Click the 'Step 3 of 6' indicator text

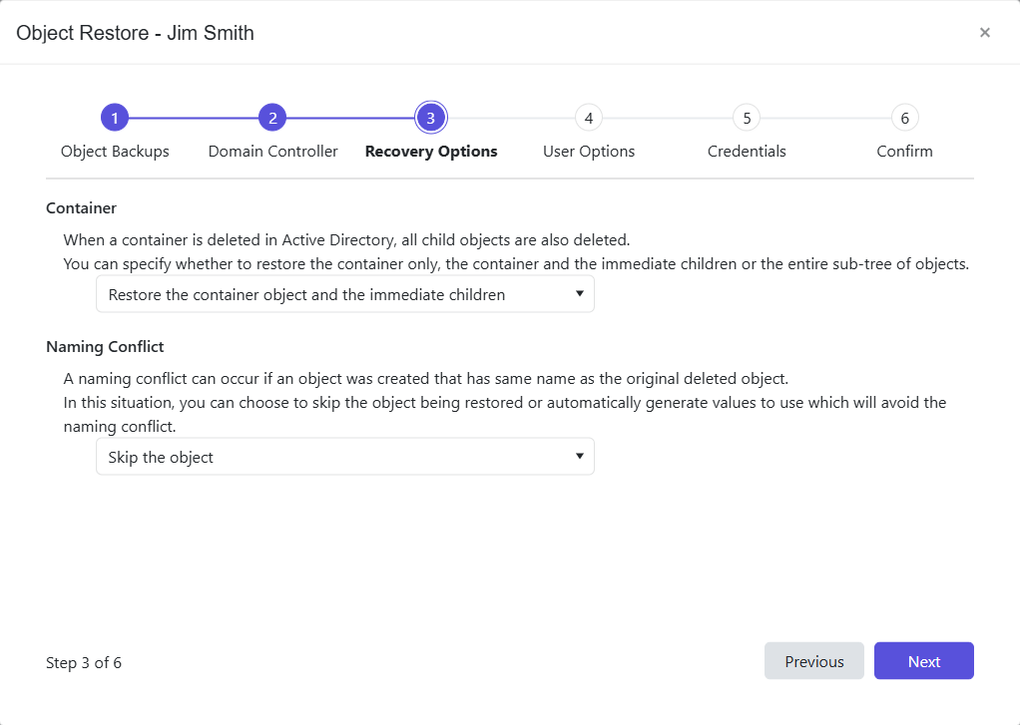tap(84, 662)
